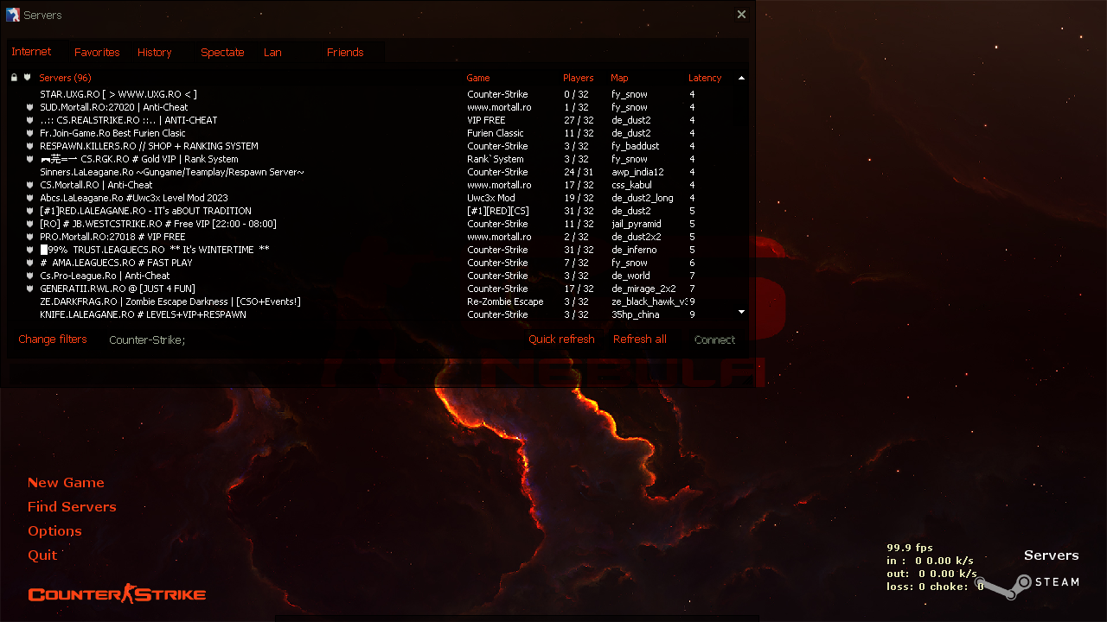
Task: Sort servers by Players column header
Action: tap(578, 78)
